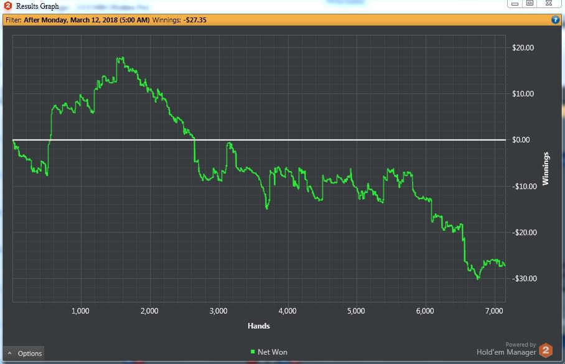Expand the Options panel
The height and width of the screenshot is (364, 565).
coord(24,353)
